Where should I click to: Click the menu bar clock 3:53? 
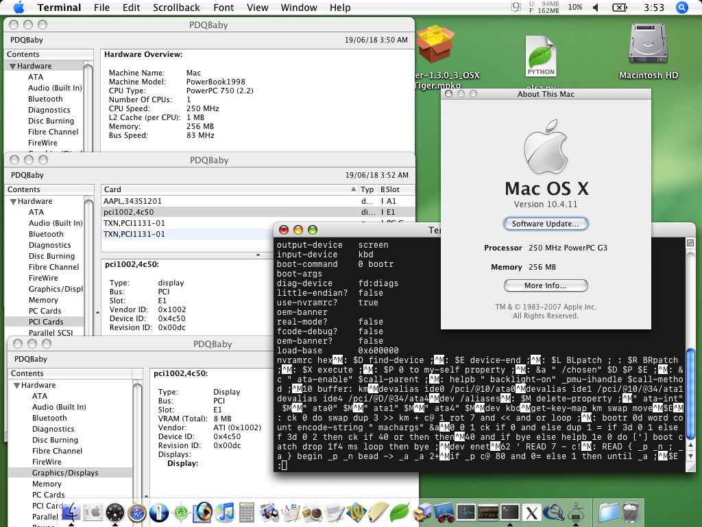[x=653, y=8]
